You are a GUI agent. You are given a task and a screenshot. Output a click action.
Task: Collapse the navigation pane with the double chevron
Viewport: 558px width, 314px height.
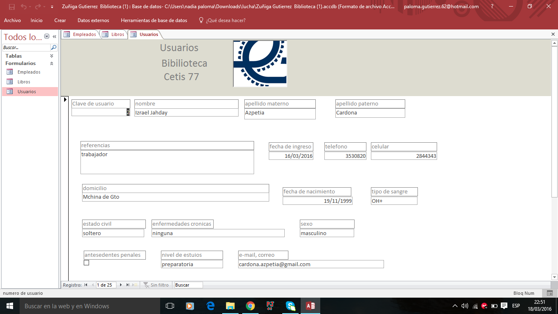point(54,36)
